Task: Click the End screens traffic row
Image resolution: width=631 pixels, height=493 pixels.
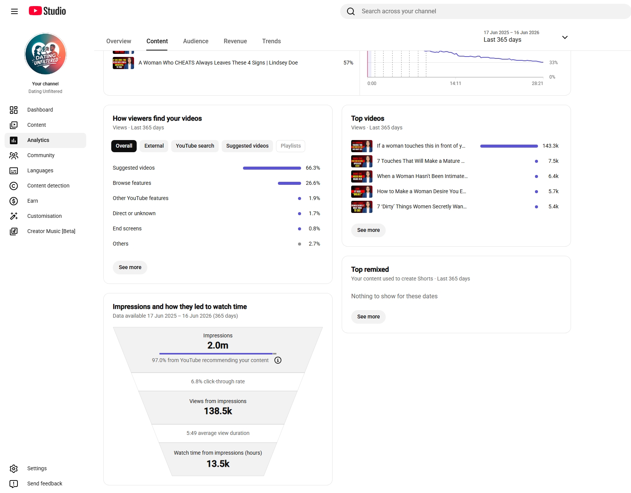Action: tap(216, 229)
